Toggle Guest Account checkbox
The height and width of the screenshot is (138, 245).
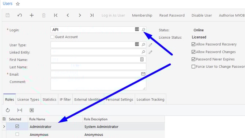[52, 37]
